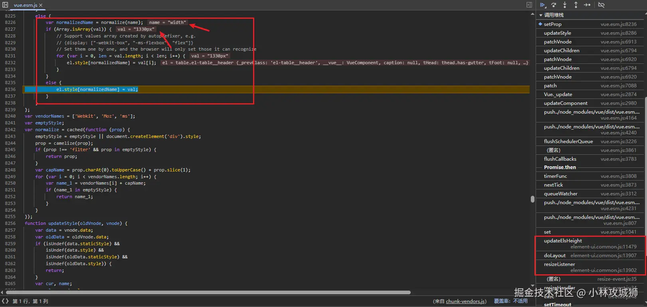Select the updateComponent call stack frame
Image resolution: width=647 pixels, height=307 pixels.
coord(590,103)
